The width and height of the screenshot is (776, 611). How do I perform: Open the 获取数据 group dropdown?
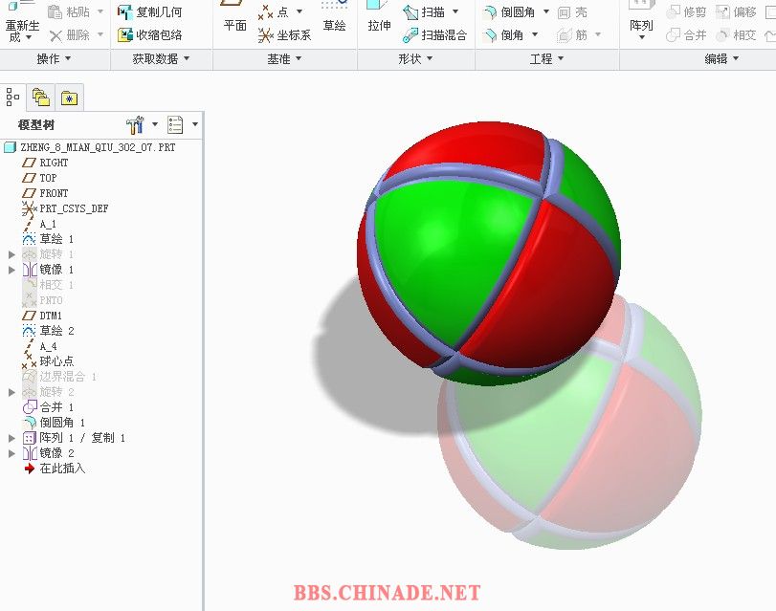point(161,59)
